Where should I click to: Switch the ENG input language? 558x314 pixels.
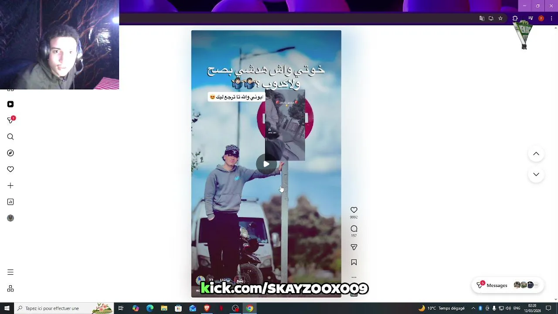click(x=517, y=308)
